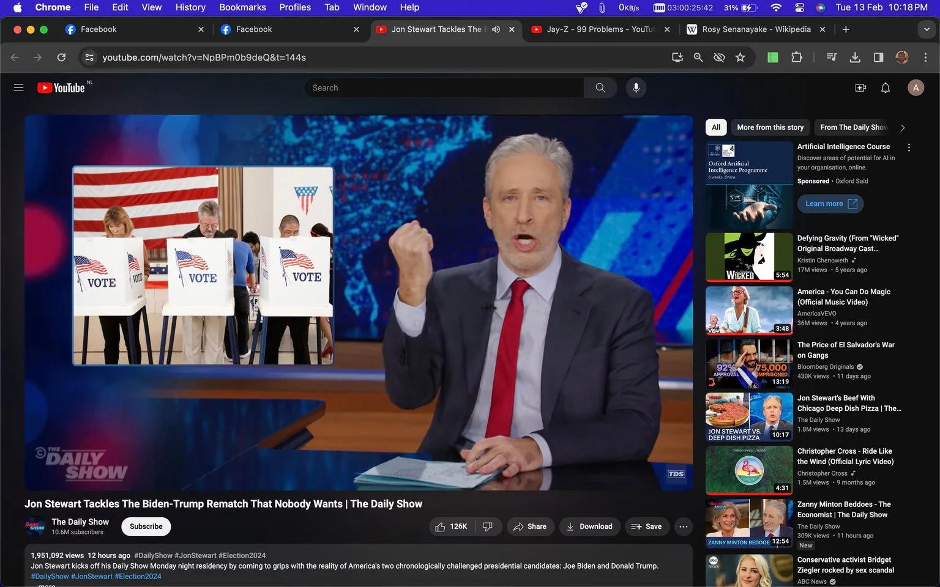940x587 pixels.
Task: Click the crossed-out eye icon in address bar
Action: click(719, 57)
